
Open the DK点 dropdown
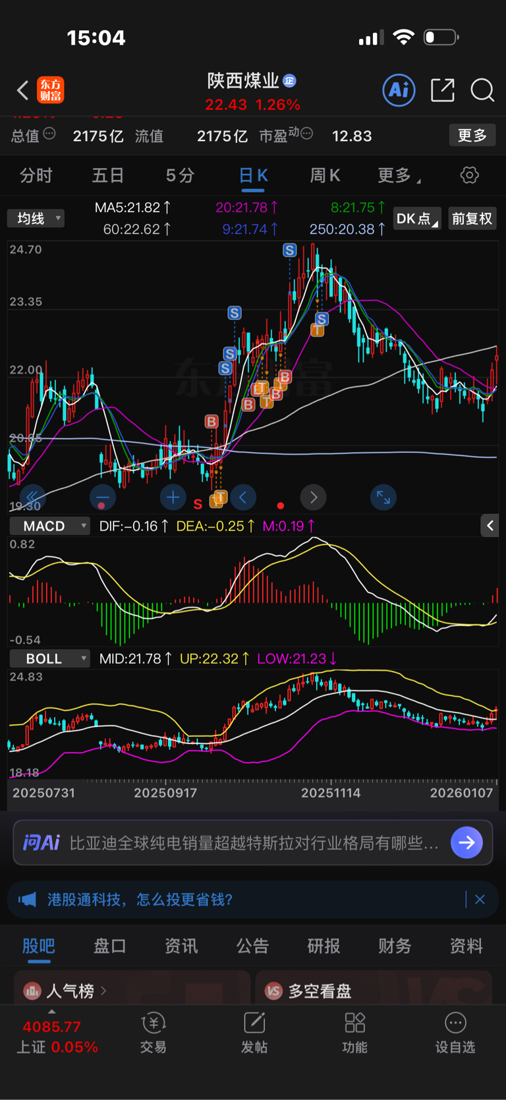416,218
